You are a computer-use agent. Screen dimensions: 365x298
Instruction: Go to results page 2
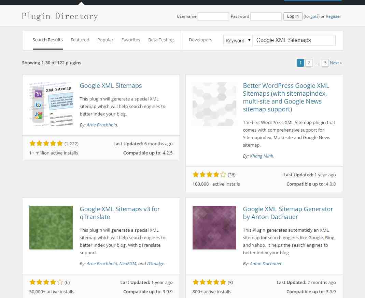[x=309, y=63]
